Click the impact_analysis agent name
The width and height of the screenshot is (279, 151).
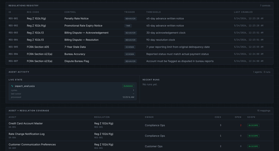click(25, 86)
